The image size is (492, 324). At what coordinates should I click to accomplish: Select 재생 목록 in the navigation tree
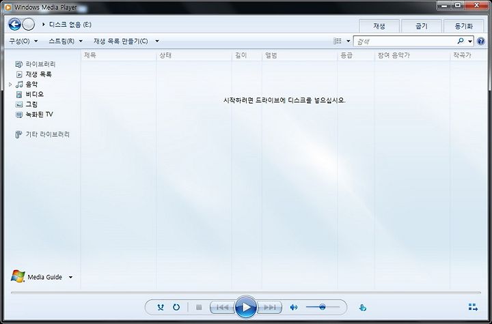(38, 74)
